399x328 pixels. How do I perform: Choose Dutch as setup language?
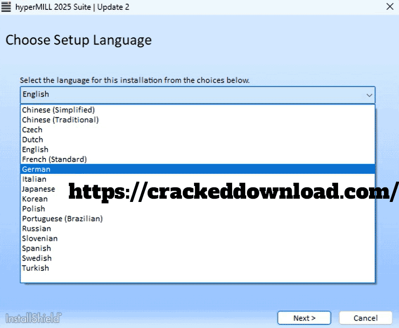point(197,140)
